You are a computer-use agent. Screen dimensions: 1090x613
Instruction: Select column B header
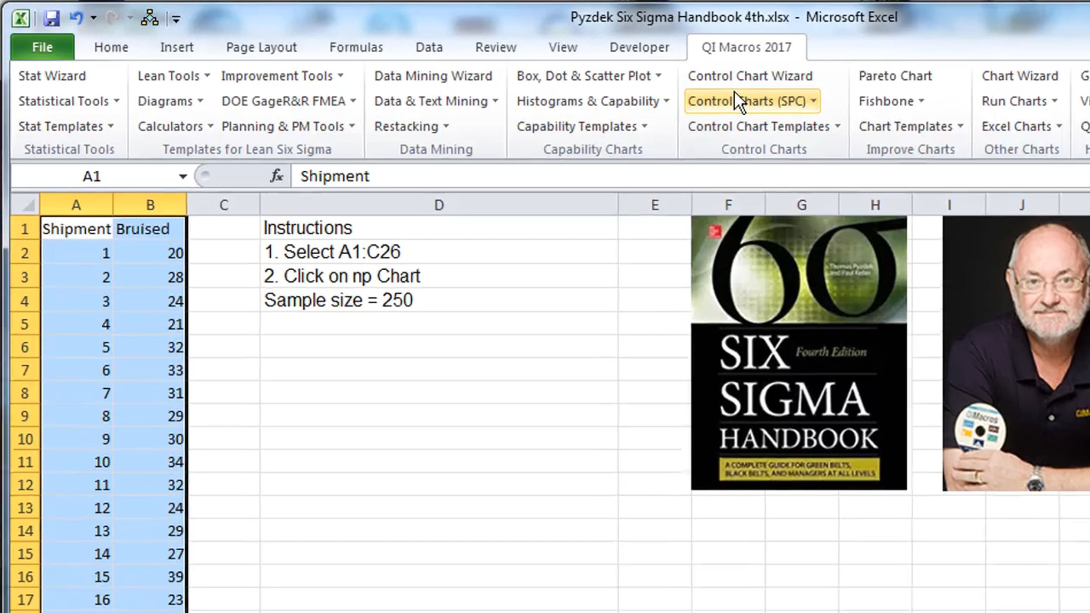coord(150,205)
